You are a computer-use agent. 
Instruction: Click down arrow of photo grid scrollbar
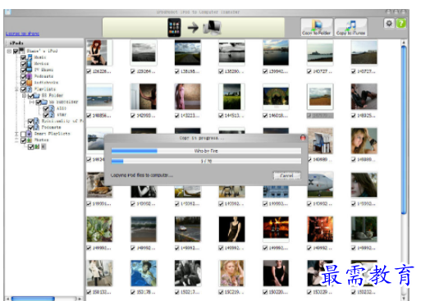[x=404, y=298]
